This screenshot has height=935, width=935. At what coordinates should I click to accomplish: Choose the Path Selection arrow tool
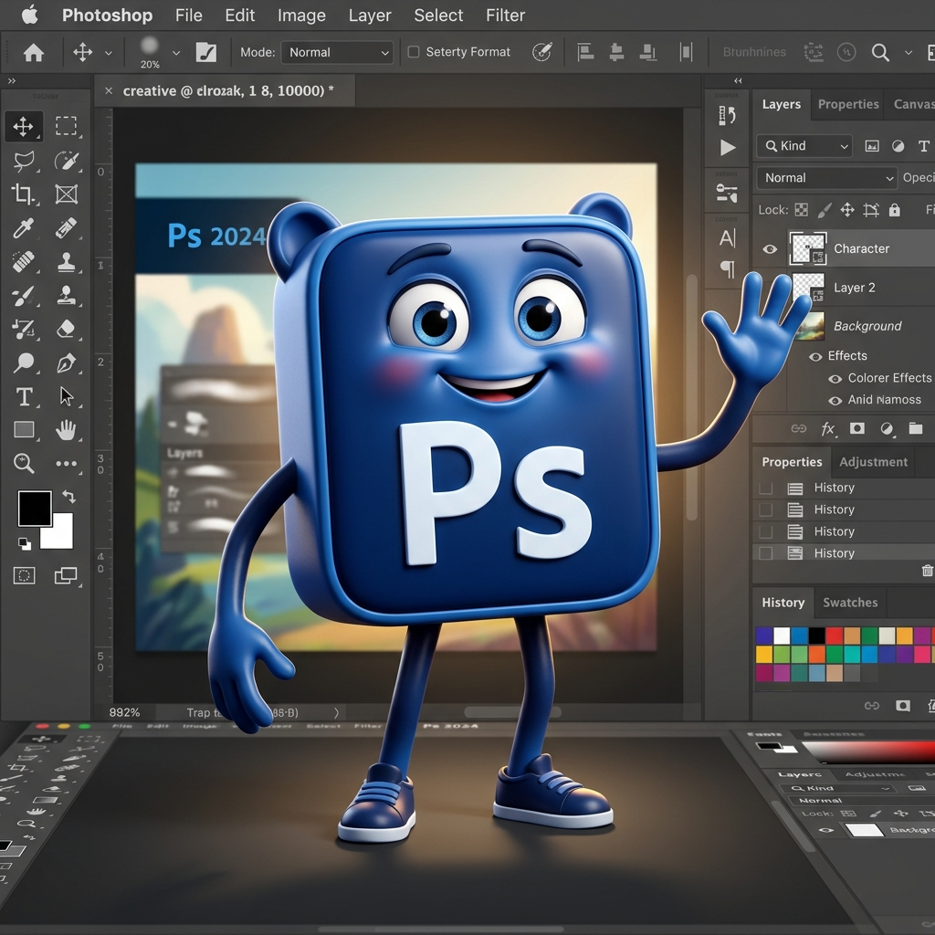coord(66,396)
